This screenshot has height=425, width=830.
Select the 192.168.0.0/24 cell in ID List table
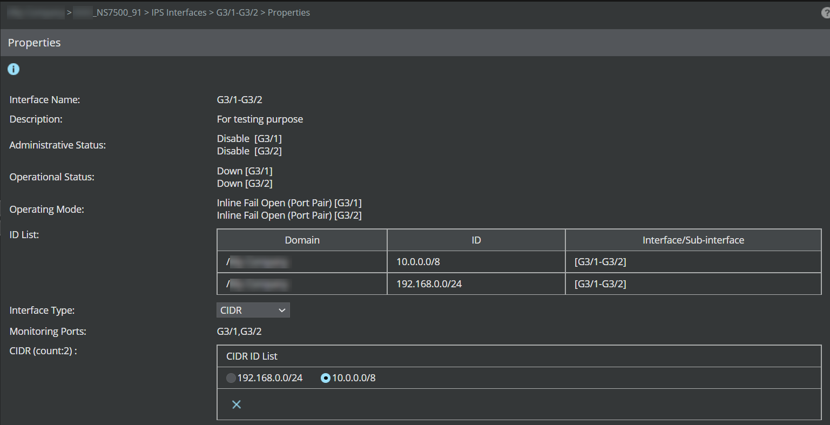pyautogui.click(x=476, y=284)
